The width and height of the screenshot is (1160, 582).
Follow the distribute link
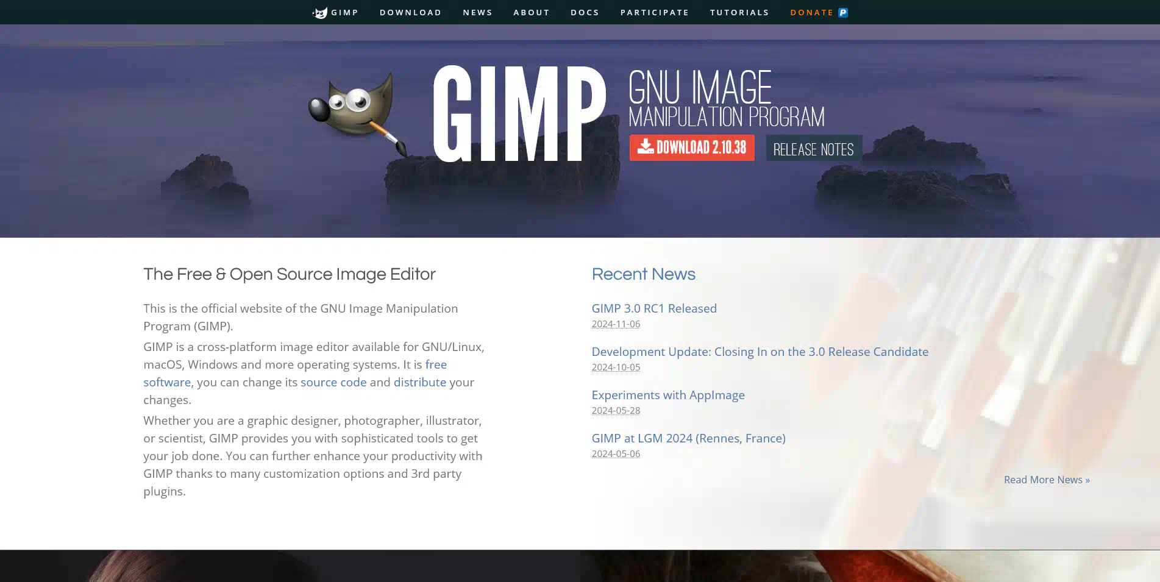[x=420, y=382]
